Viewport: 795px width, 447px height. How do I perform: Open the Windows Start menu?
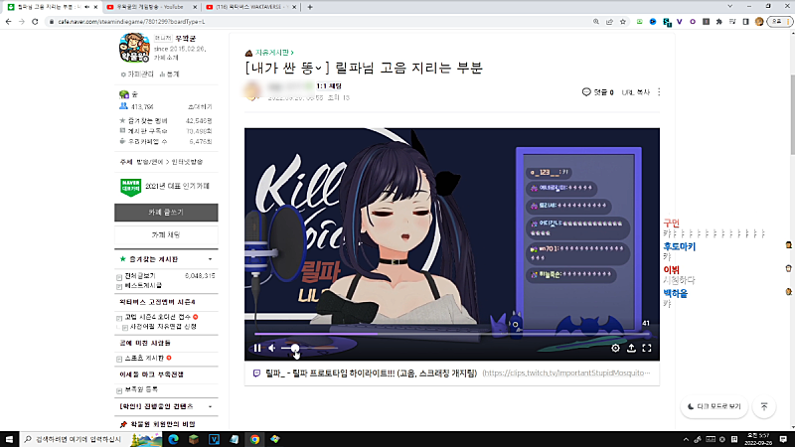click(x=9, y=439)
